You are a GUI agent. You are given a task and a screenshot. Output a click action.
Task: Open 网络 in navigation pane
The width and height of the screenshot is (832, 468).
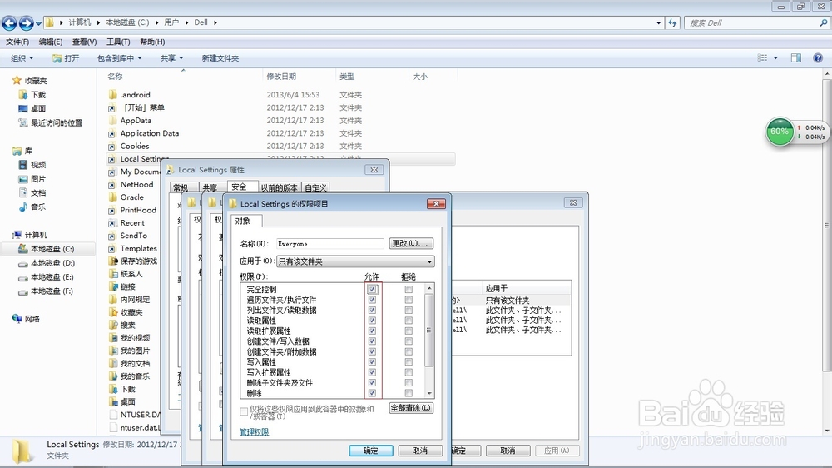[x=26, y=319]
